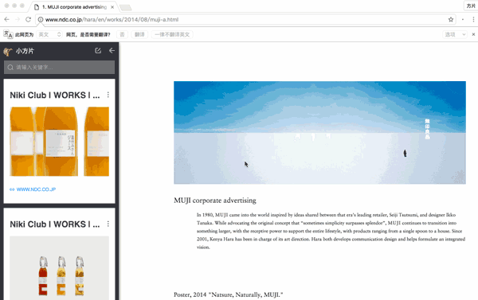The image size is (478, 300).
Task: Click the paragraph beginning In 1980, MUJI
Action: (x=331, y=231)
